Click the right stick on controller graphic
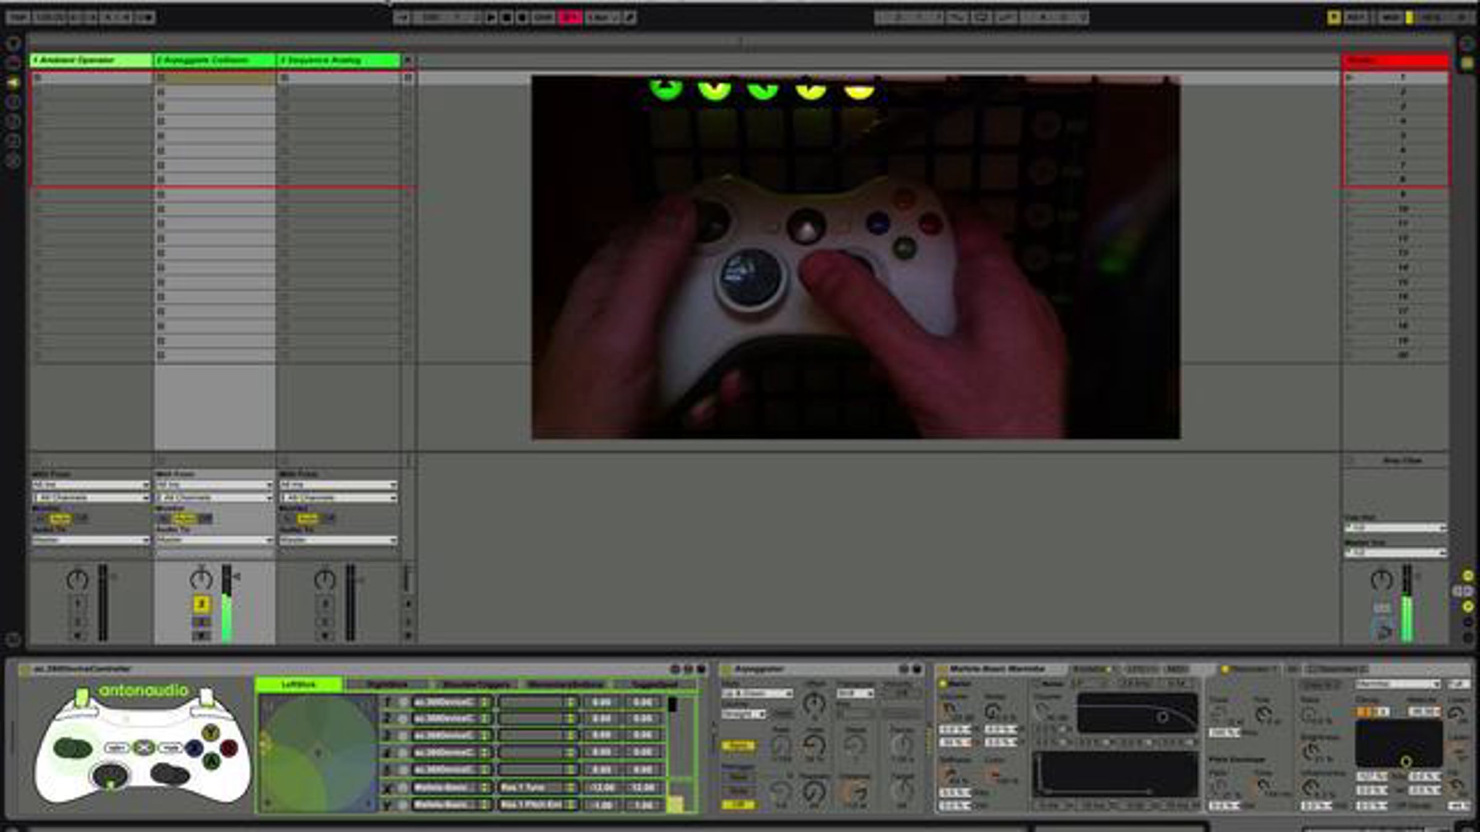The width and height of the screenshot is (1480, 832). [x=170, y=774]
